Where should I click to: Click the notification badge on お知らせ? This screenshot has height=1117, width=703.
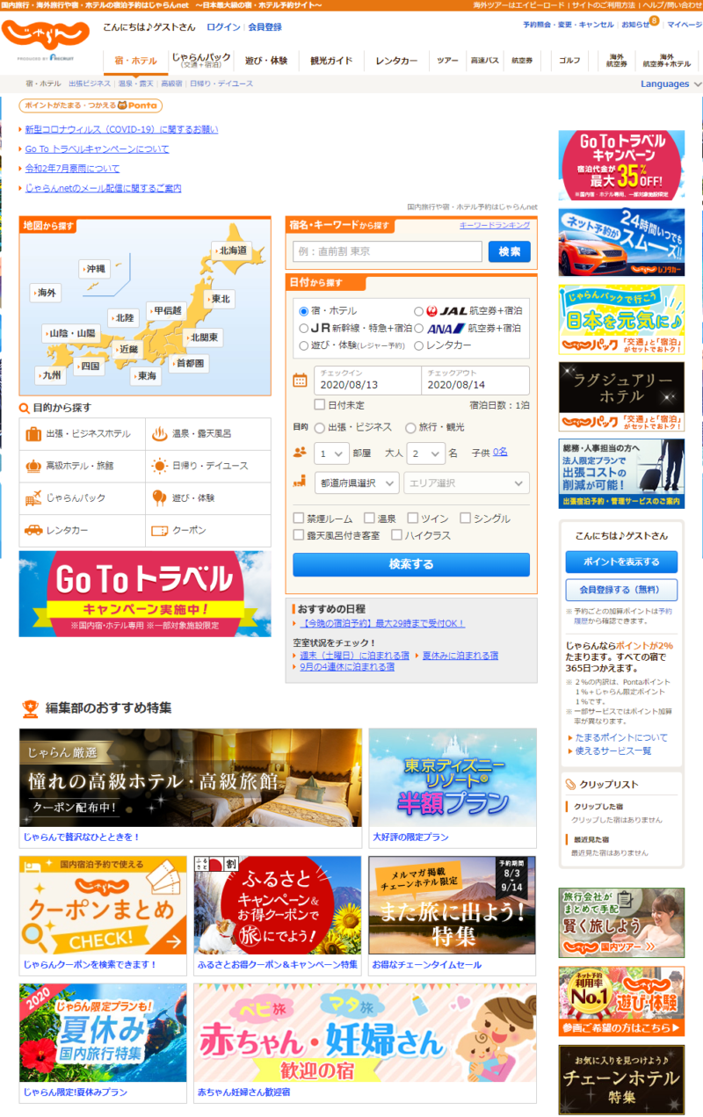654,20
